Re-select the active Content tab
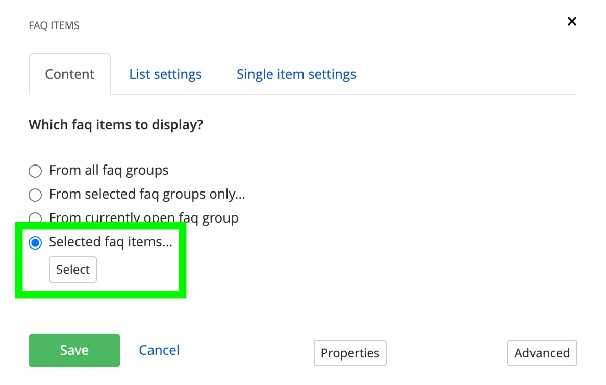Viewport: 606px width, 385px height. tap(69, 74)
